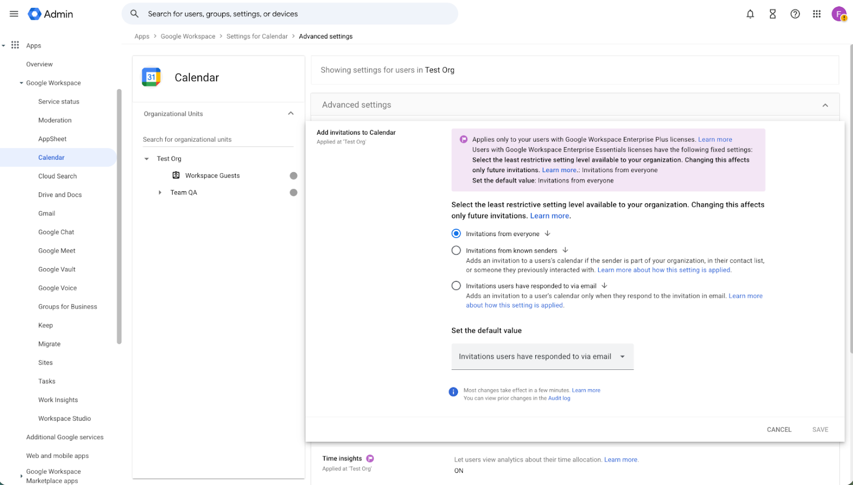This screenshot has height=485, width=853.
Task: Focus the top admin search box
Action: pyautogui.click(x=290, y=14)
